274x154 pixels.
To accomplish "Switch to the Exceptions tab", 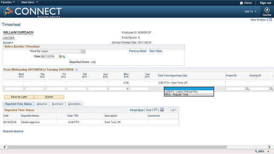I will click(74, 104).
